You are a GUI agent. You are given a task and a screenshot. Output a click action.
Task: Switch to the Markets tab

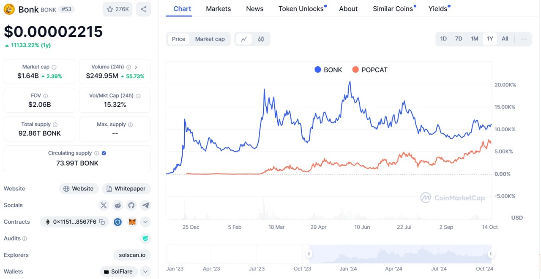click(218, 9)
